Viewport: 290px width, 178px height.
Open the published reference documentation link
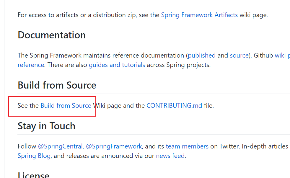(202, 55)
